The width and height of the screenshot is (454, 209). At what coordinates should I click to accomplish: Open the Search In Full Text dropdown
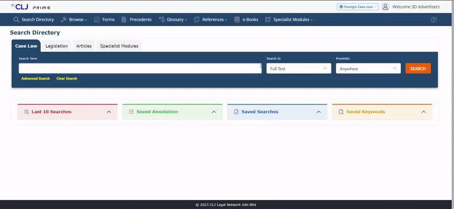tap(299, 68)
